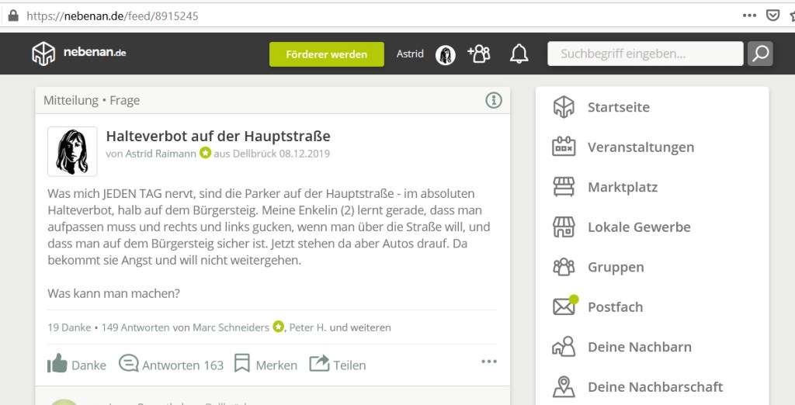Click the Suchbegriff eingeben search field
The image size is (795, 405).
click(x=645, y=54)
